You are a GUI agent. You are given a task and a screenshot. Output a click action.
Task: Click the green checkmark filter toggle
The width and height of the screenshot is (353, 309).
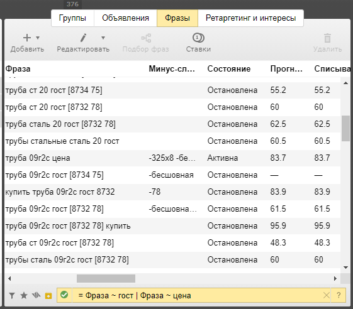click(x=64, y=295)
